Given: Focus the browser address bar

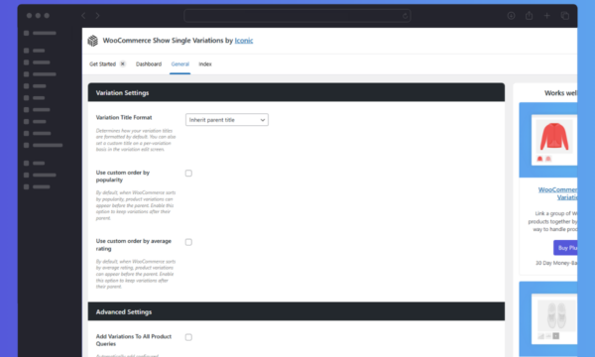Looking at the screenshot, I should [x=297, y=16].
